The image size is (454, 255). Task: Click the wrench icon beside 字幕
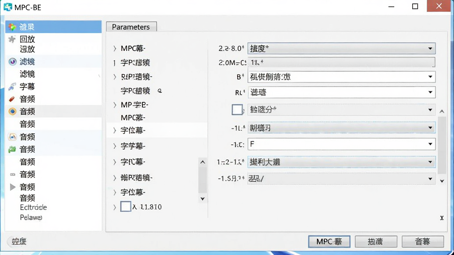point(12,86)
